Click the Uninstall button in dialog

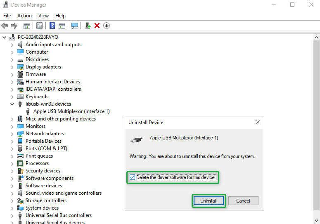pyautogui.click(x=209, y=201)
